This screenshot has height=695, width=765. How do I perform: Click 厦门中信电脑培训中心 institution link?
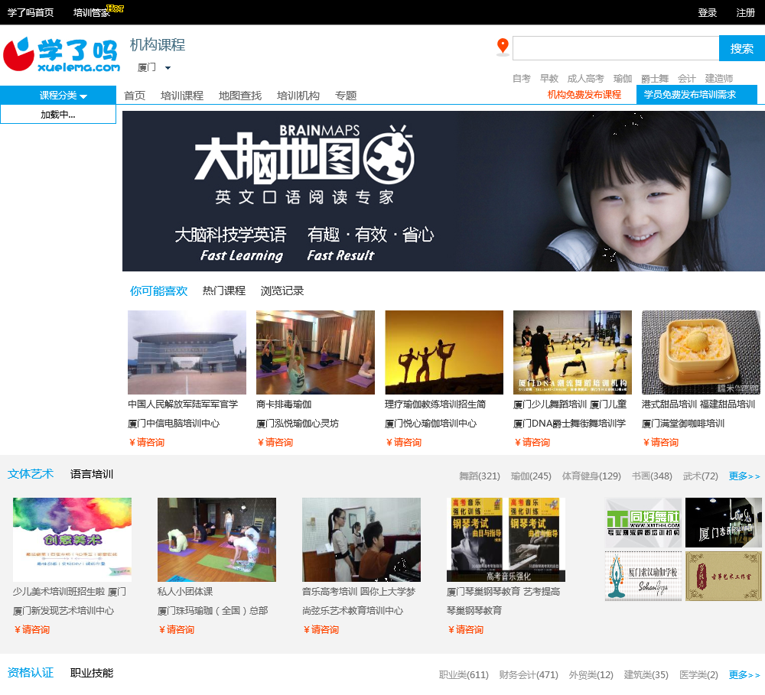pyautogui.click(x=174, y=424)
